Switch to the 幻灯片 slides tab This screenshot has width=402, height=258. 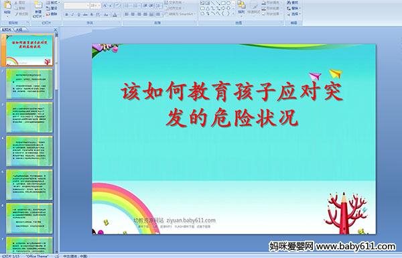(7, 29)
